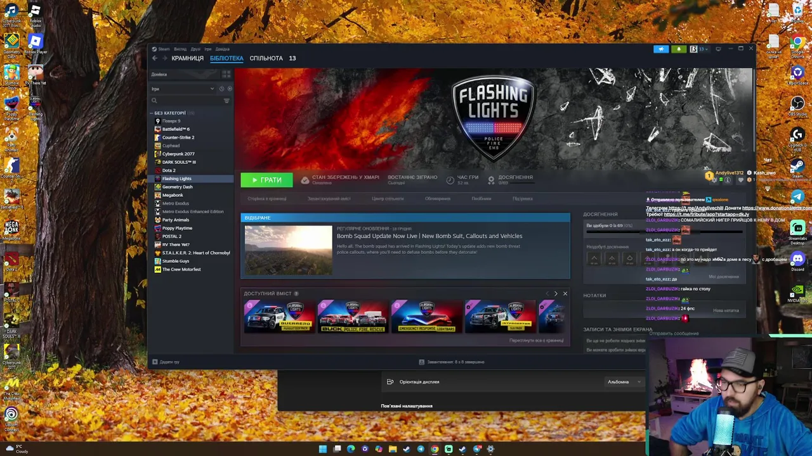812x456 pixels.
Task: Open Geometry Dash desktop shortcut
Action: tap(11, 46)
